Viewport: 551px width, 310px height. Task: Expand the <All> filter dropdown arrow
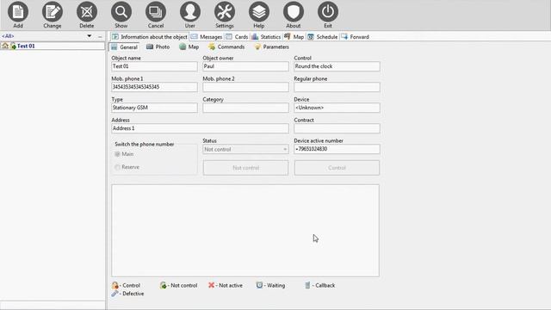click(x=90, y=36)
